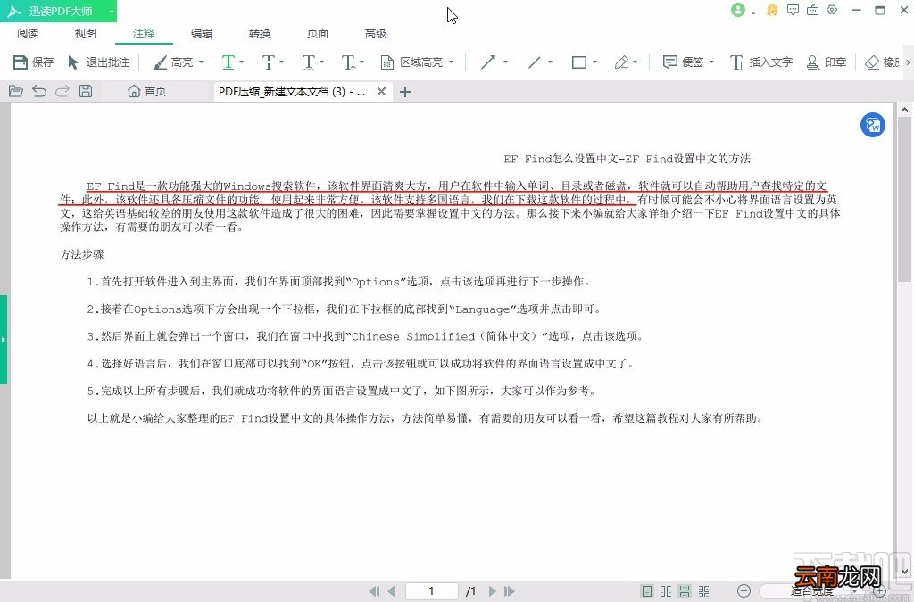Click the 保存 save icon in the toolbar
The height and width of the screenshot is (602, 914).
pyautogui.click(x=33, y=62)
